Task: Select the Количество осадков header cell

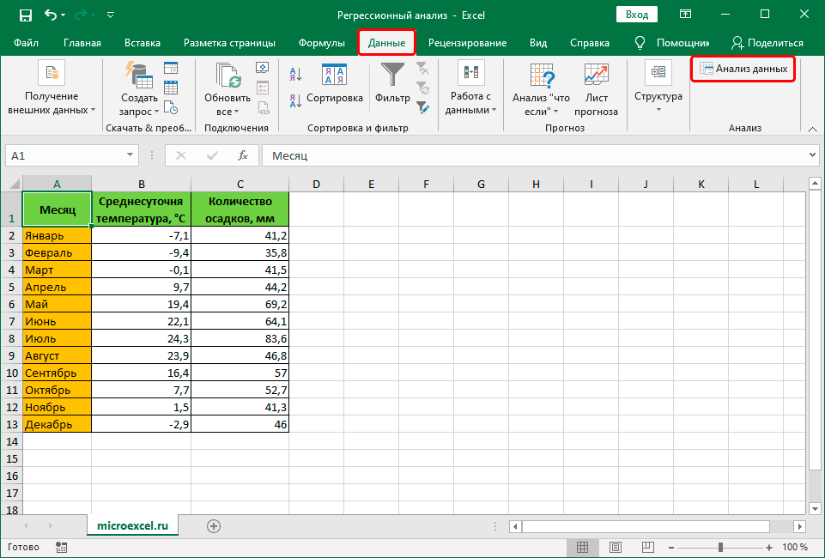Action: click(240, 209)
